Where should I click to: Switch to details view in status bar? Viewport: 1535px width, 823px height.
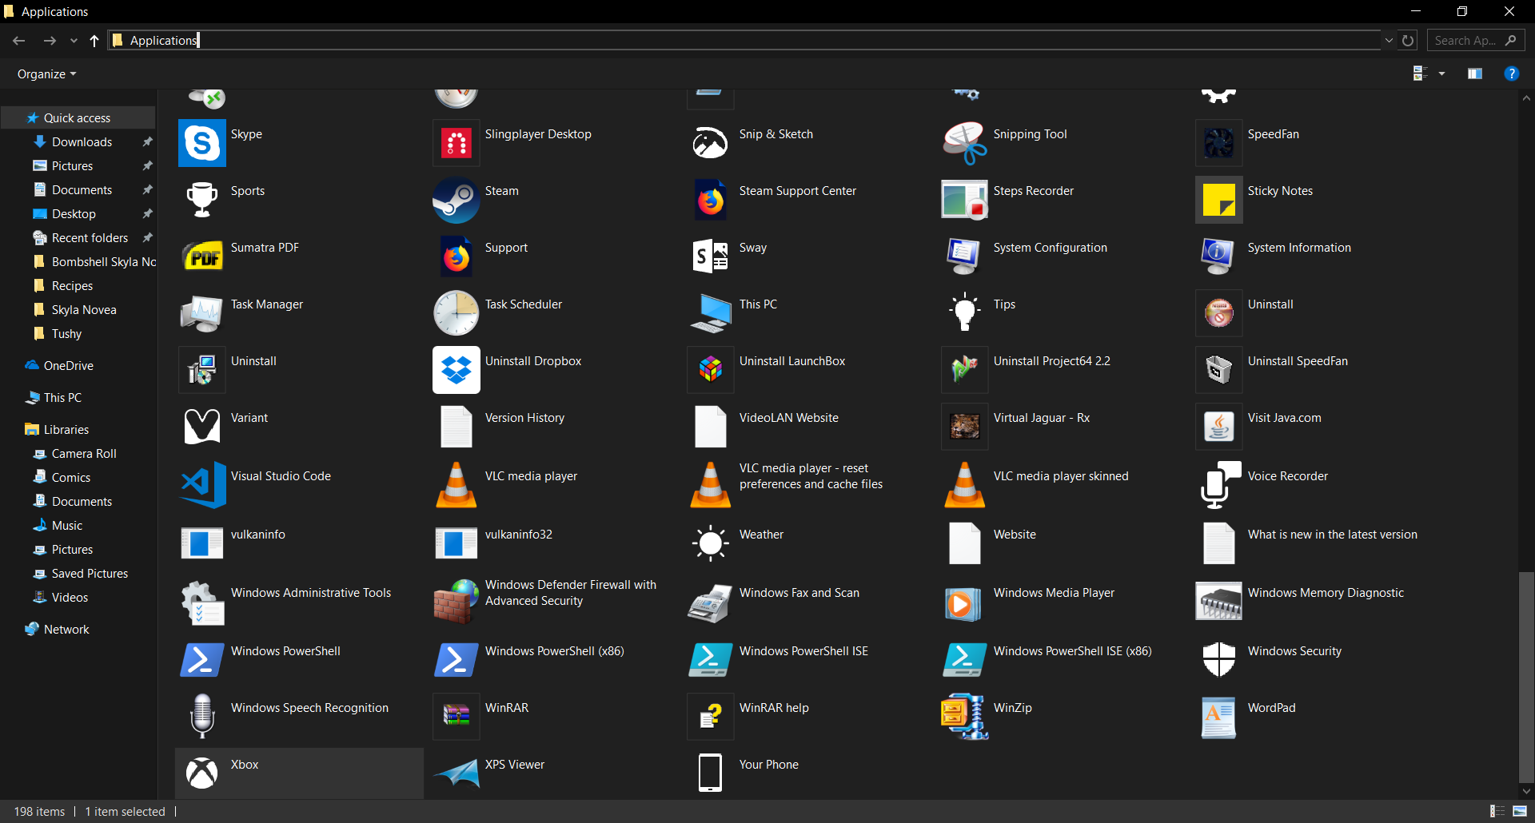coord(1497,811)
